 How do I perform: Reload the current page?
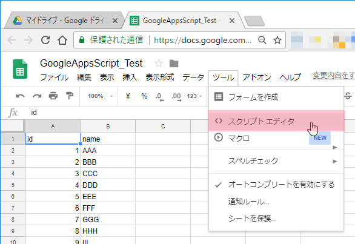[x=45, y=40]
